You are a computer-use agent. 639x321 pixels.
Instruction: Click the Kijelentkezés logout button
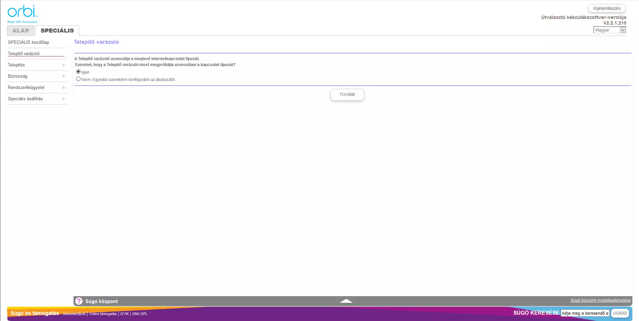tap(607, 8)
